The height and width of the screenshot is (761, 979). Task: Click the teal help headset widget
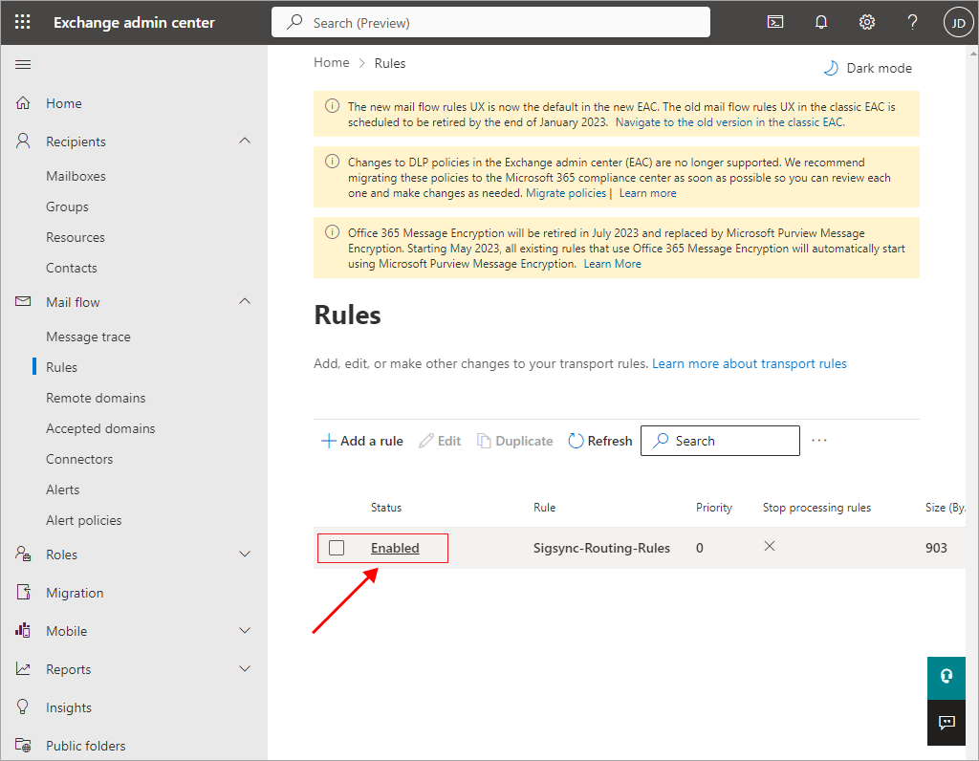[x=946, y=677]
